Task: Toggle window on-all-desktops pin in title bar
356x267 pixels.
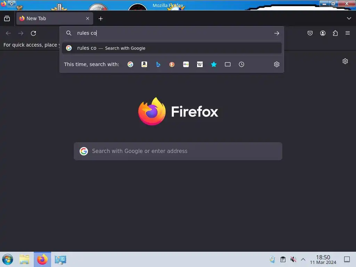Action: tap(11, 3)
